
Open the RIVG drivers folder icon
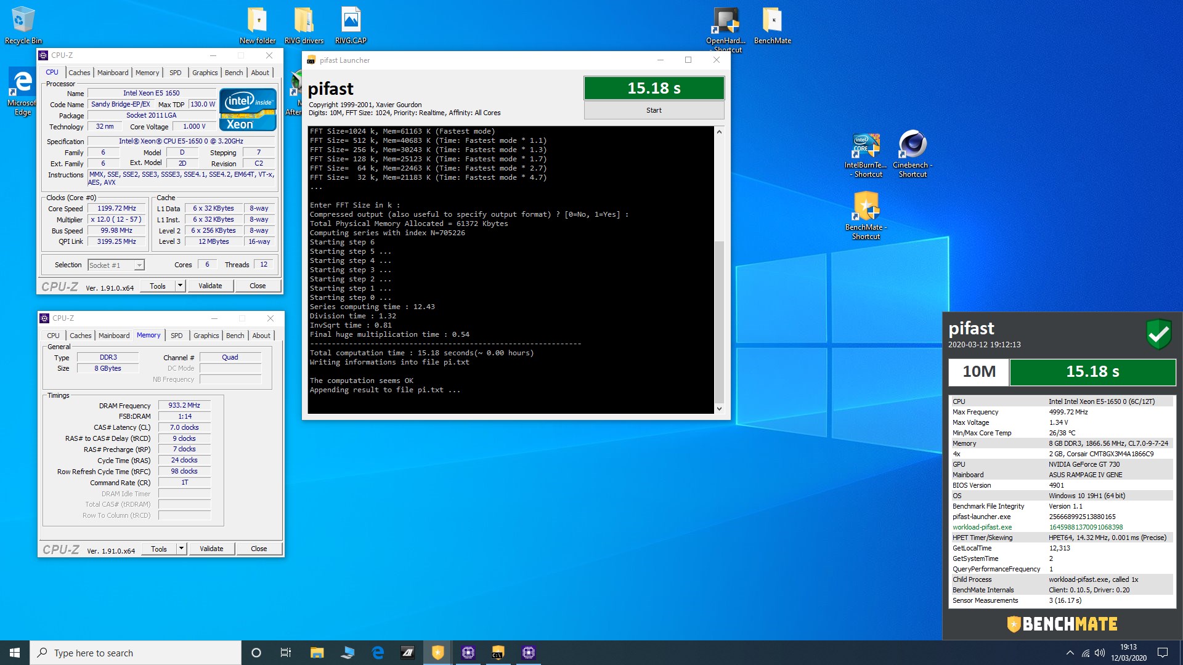coord(304,25)
